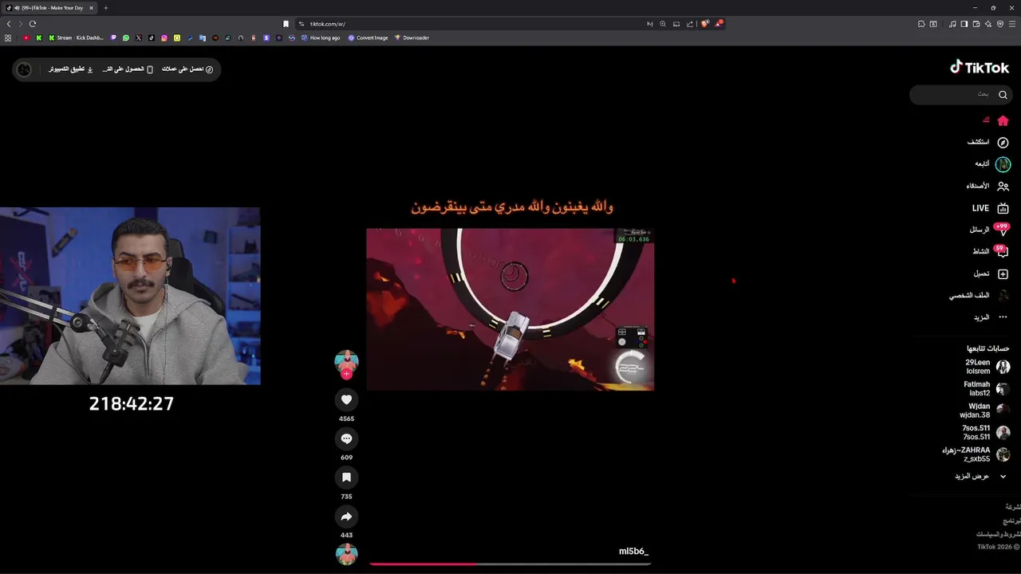
Task: Open the apps grid icon in bookmarks bar
Action: click(8, 37)
